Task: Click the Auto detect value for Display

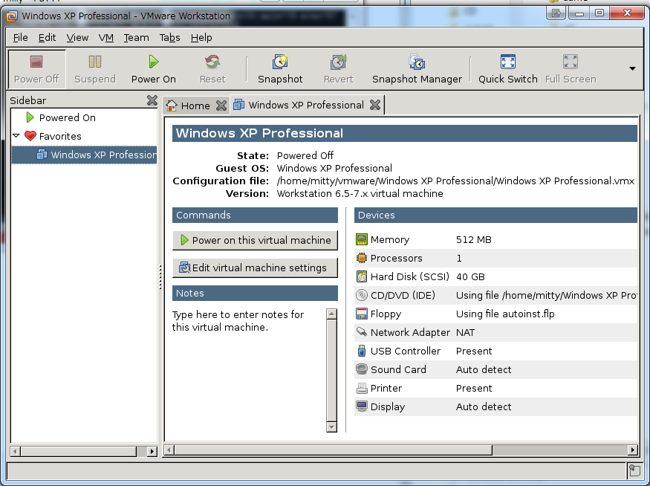Action: point(484,406)
